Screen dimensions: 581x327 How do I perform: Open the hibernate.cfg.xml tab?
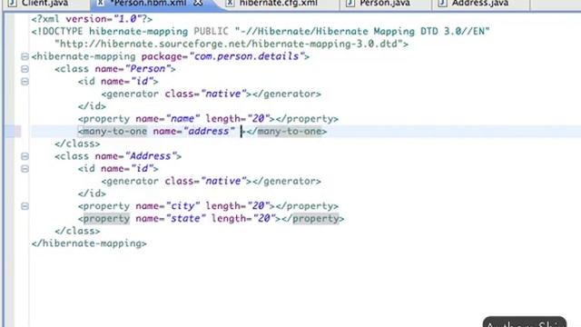click(x=278, y=3)
